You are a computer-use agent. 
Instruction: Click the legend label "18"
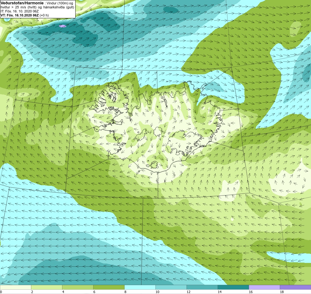282,292
